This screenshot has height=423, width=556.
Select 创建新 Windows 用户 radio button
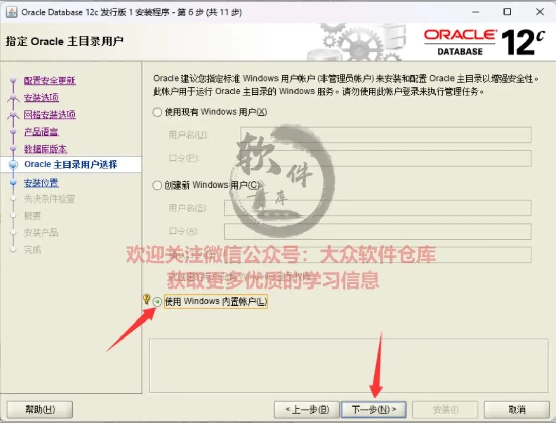coord(157,185)
